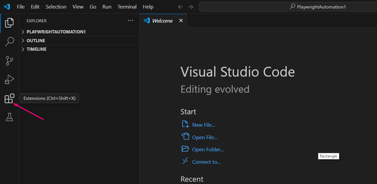The image size is (377, 184).
Task: Open the Edit menu
Action: click(35, 7)
